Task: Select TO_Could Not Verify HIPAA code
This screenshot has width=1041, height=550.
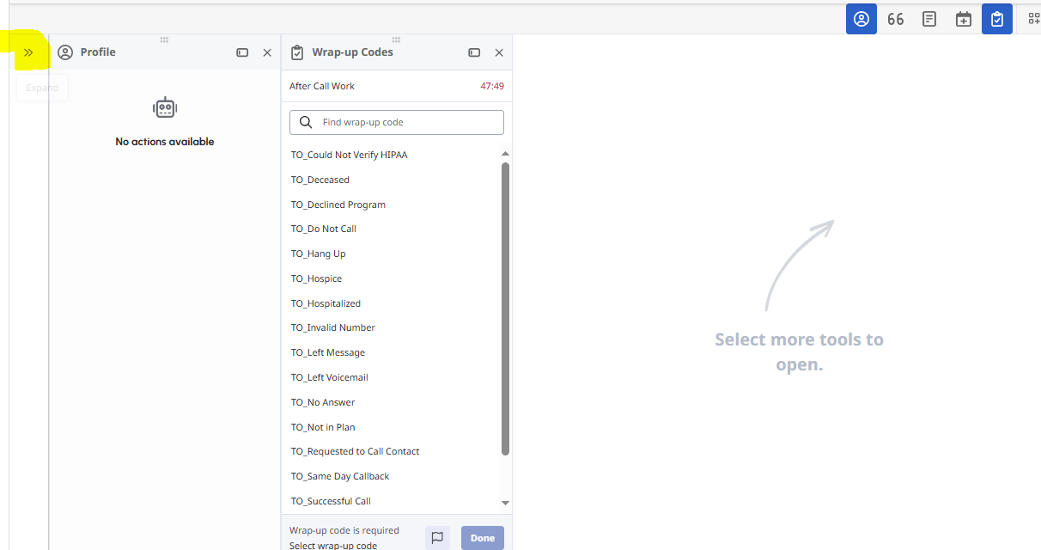Action: click(349, 155)
